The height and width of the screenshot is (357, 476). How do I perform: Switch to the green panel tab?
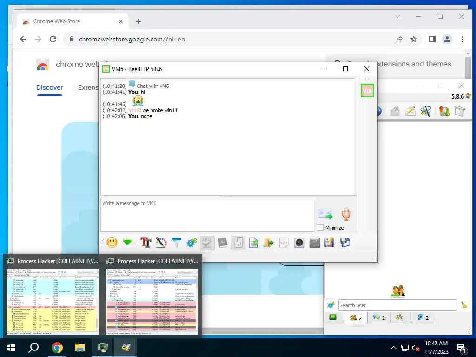tap(333, 317)
